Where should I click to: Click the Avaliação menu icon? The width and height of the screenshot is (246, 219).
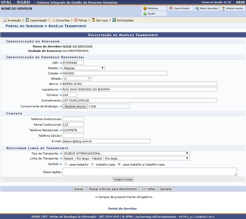pos(5,20)
